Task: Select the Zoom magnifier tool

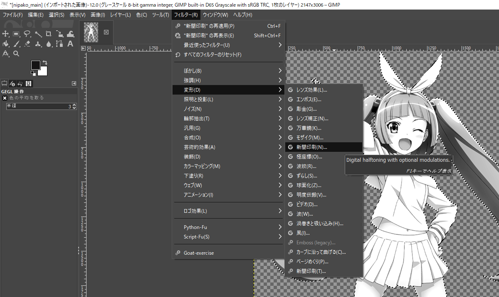Action: tap(17, 54)
